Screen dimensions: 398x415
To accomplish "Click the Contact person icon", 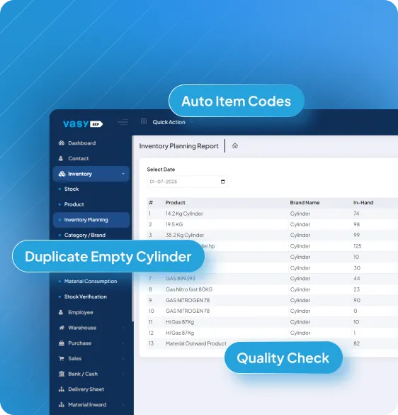I will 61,158.
